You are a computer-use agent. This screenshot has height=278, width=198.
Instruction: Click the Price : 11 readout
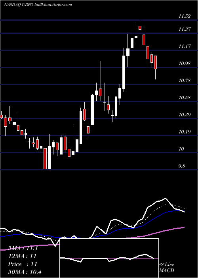tap(23, 264)
